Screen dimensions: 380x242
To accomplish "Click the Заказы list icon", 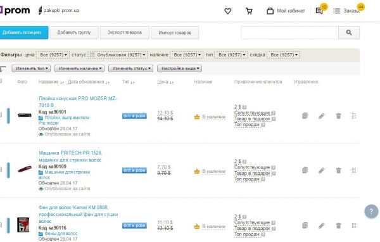I will (x=336, y=11).
